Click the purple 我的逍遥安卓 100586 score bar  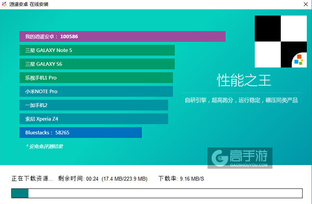point(122,36)
